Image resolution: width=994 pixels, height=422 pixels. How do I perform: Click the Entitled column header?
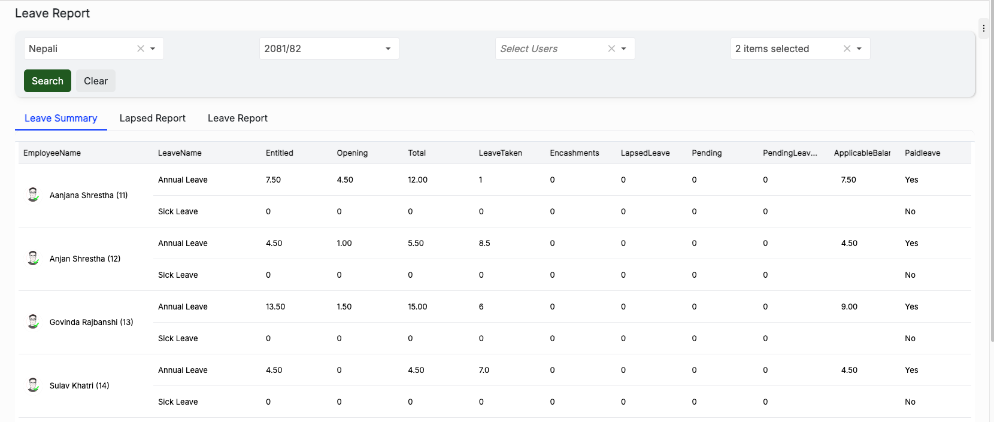click(280, 153)
